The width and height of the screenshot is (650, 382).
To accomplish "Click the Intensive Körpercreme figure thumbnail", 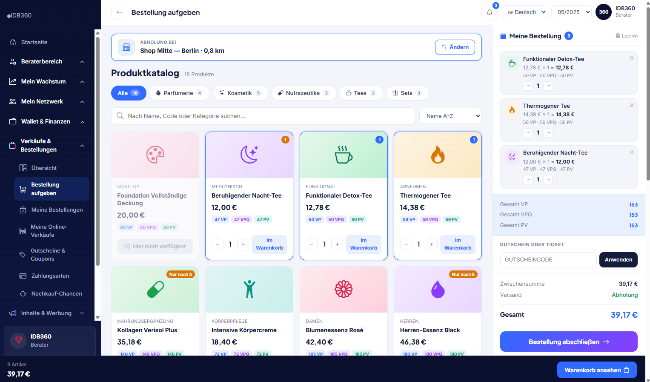I will 249,290.
